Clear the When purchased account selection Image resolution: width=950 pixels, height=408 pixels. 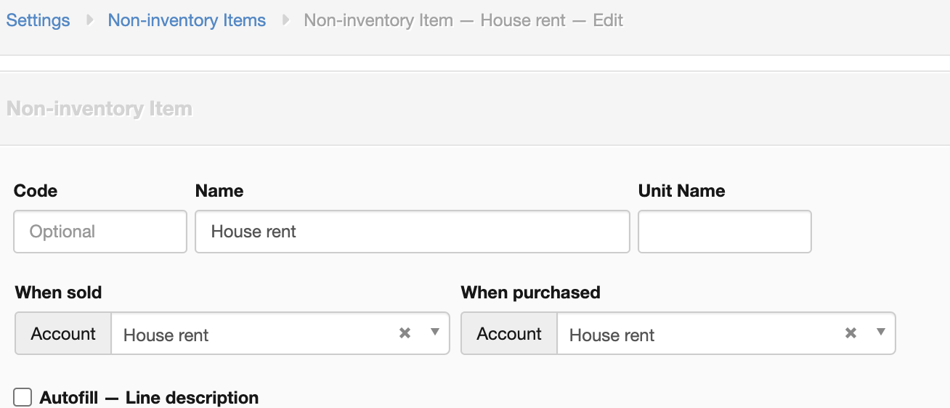[850, 333]
